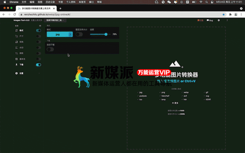This screenshot has height=153, width=245.
Task: Click the format convert icon in sidebar
Action: pos(16,30)
